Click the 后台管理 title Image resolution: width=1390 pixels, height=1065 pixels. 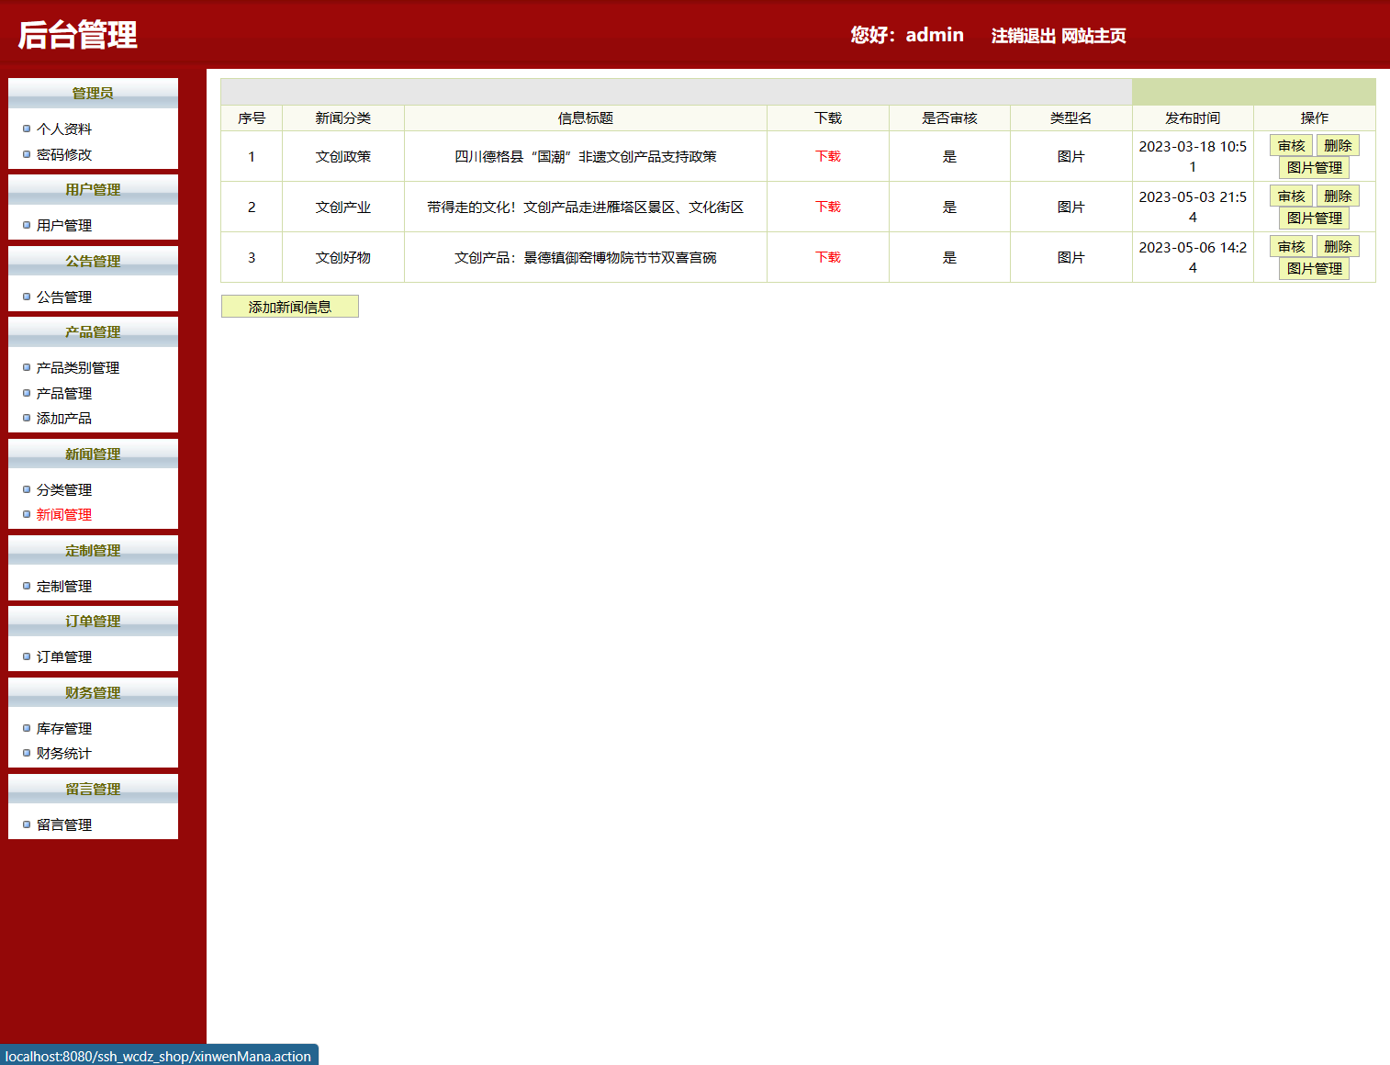pyautogui.click(x=78, y=35)
